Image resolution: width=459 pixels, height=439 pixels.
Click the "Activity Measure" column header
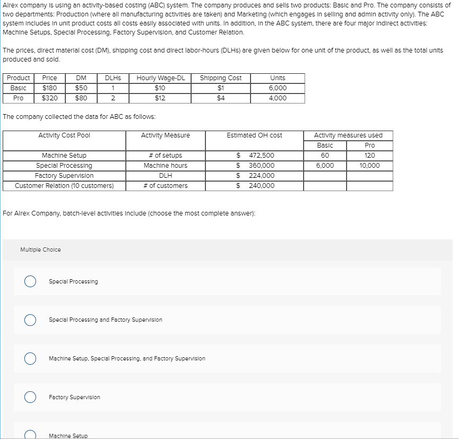coord(164,135)
